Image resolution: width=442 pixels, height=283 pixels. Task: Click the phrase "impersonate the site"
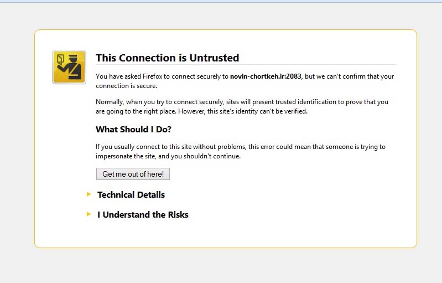pos(126,156)
